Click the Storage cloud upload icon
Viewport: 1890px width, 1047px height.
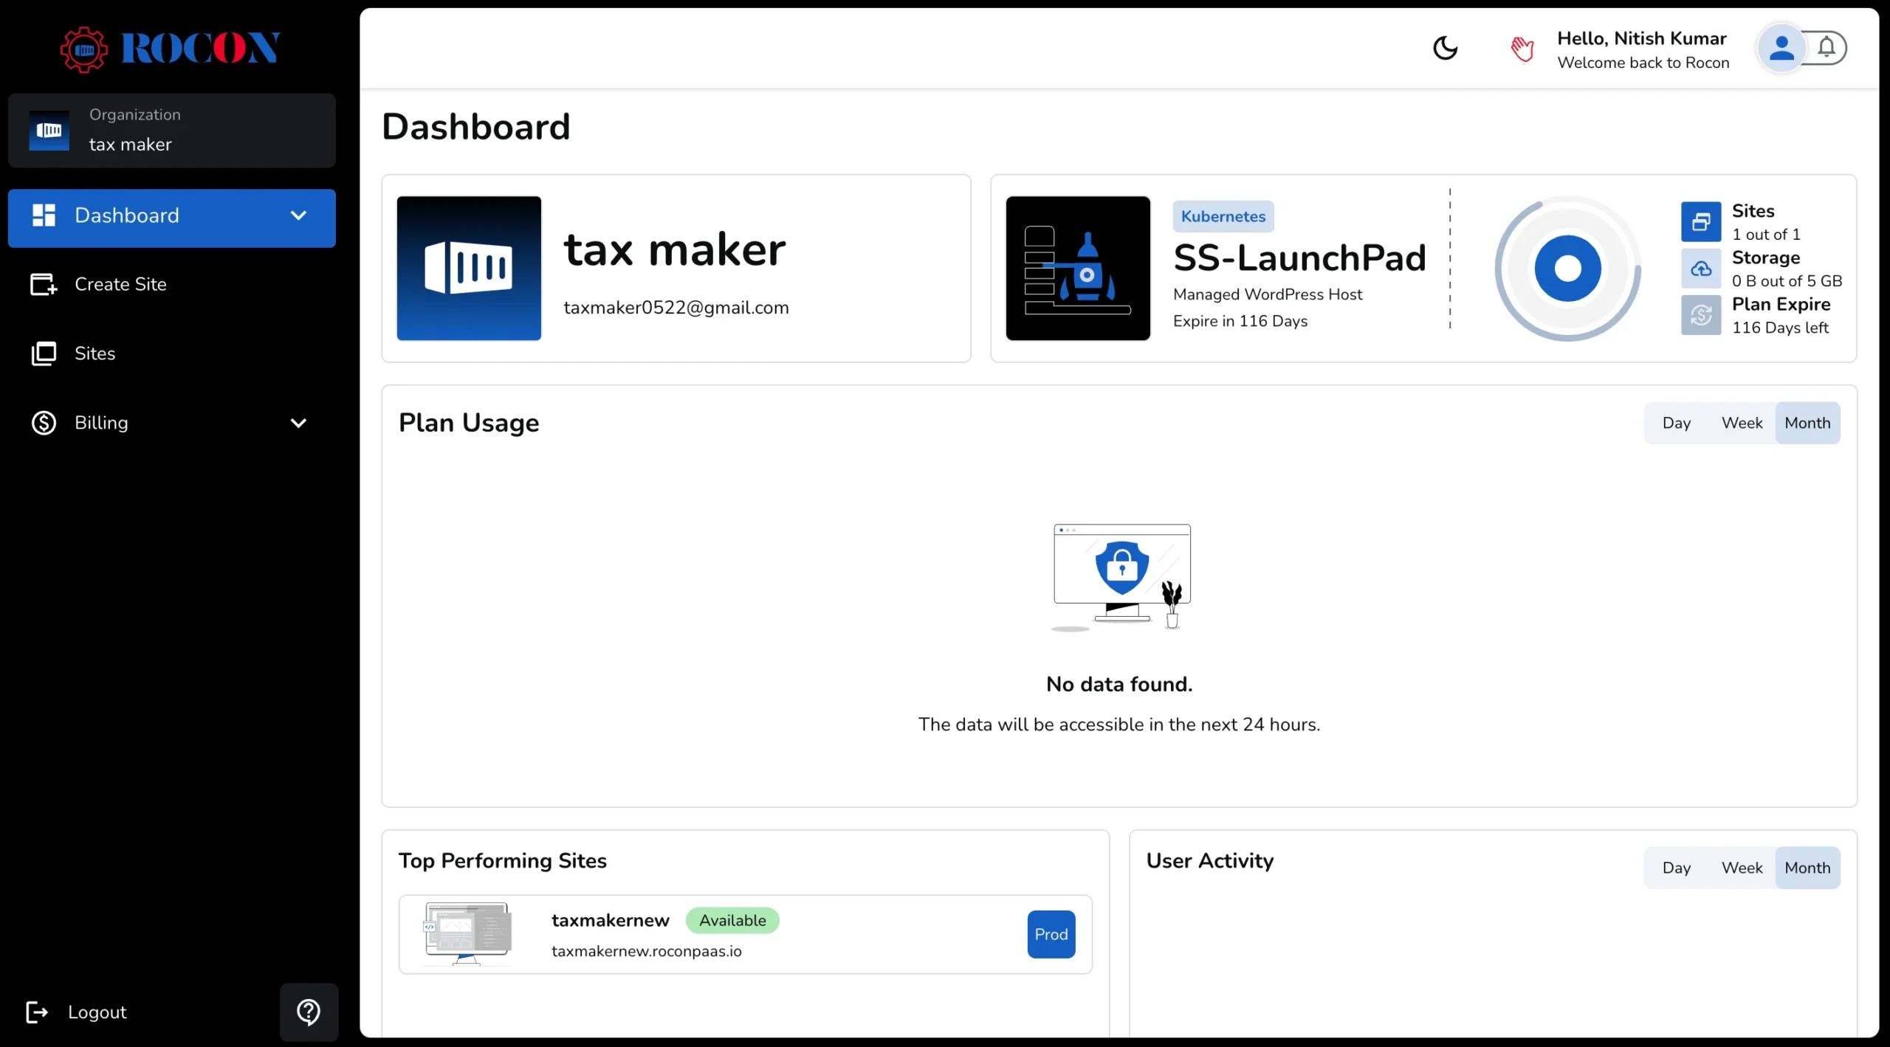pyautogui.click(x=1701, y=269)
